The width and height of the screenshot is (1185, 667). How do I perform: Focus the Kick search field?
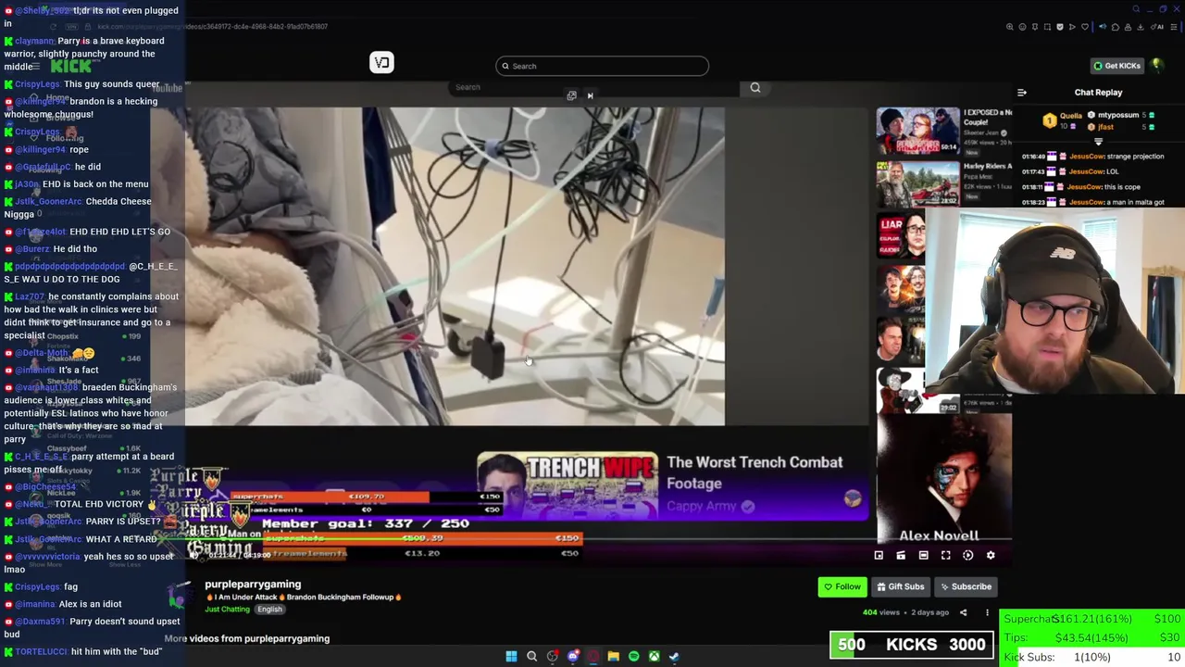pos(602,66)
